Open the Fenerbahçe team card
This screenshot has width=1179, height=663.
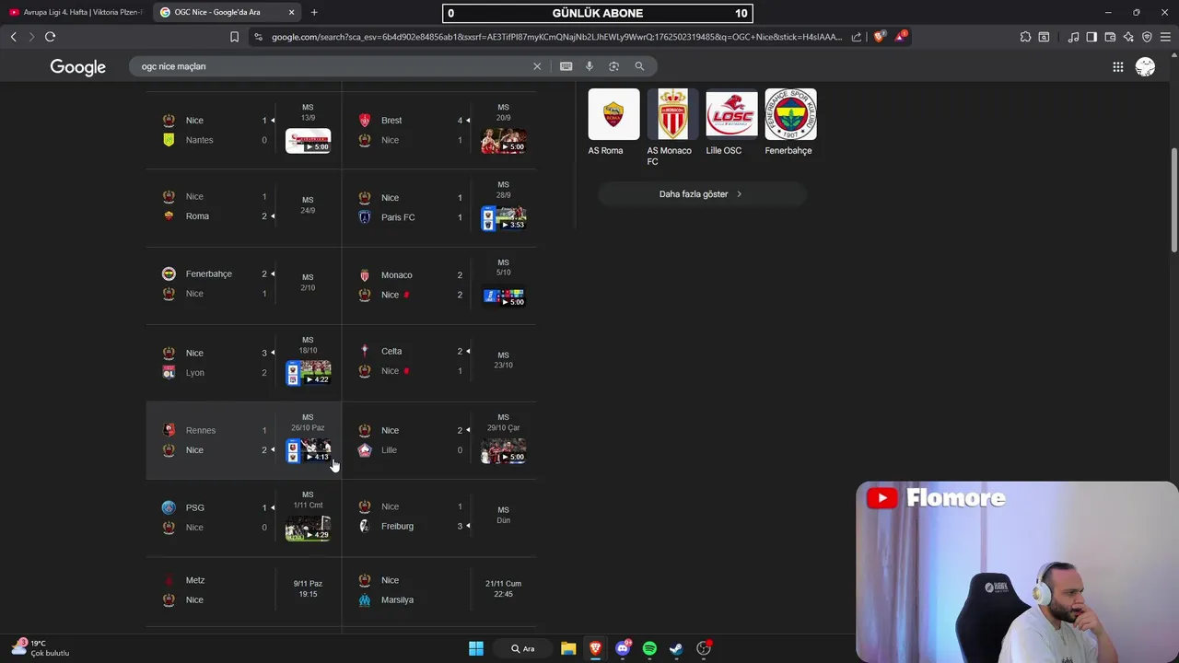click(x=790, y=122)
